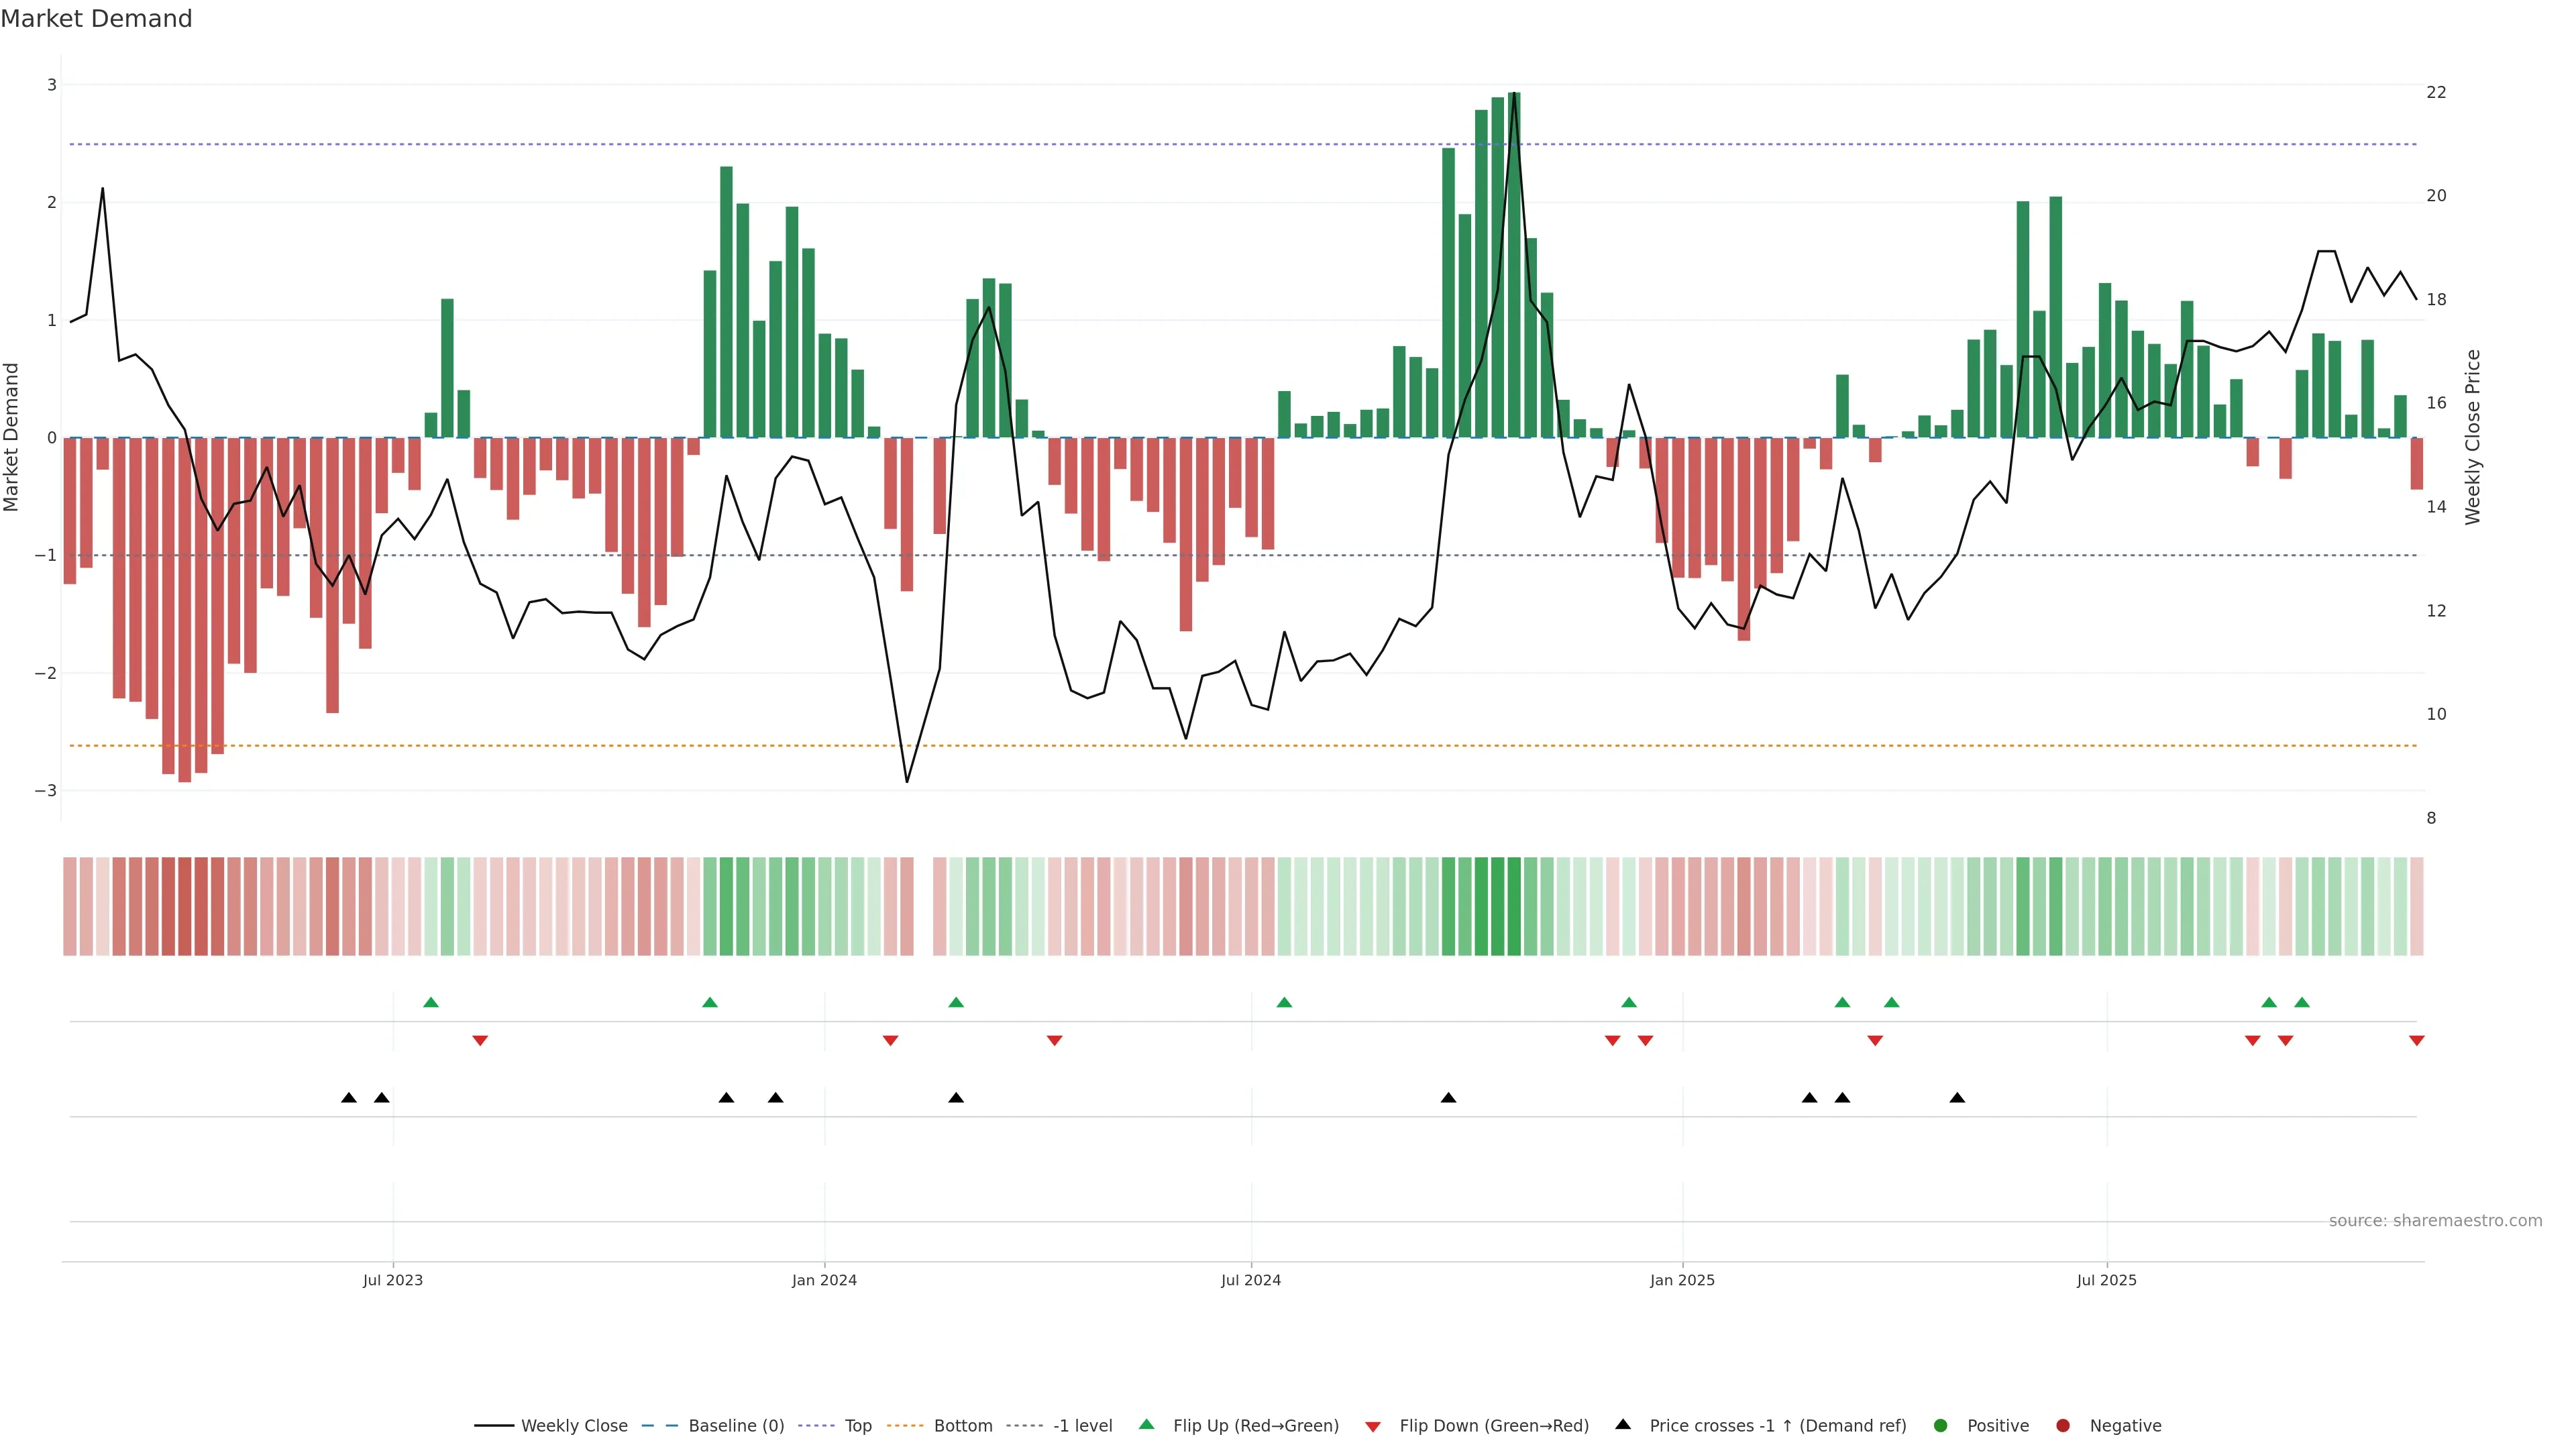Image resolution: width=2576 pixels, height=1449 pixels.
Task: Click the green Flip Up legend triangle
Action: [1147, 1424]
